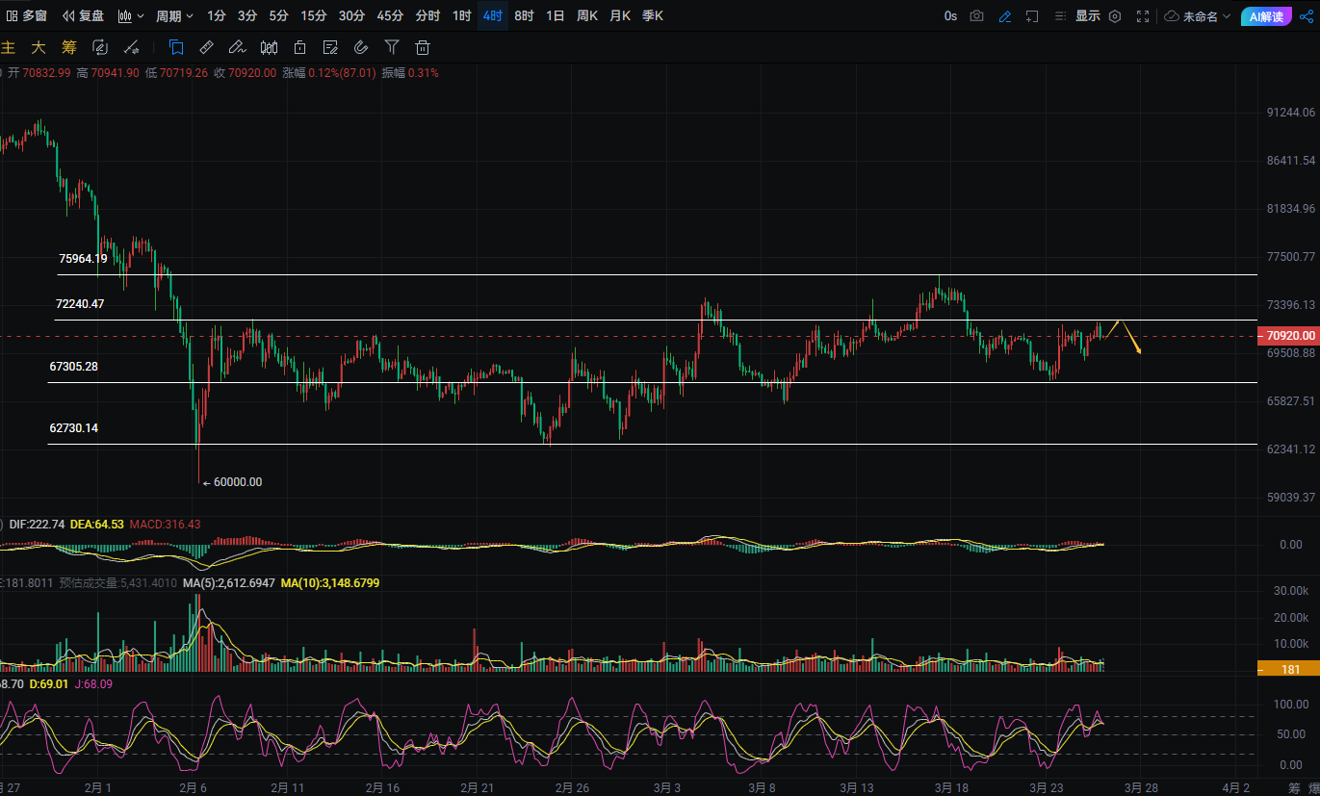Click the paperclip magnet icon
Viewport: 1320px width, 796px height.
point(361,47)
